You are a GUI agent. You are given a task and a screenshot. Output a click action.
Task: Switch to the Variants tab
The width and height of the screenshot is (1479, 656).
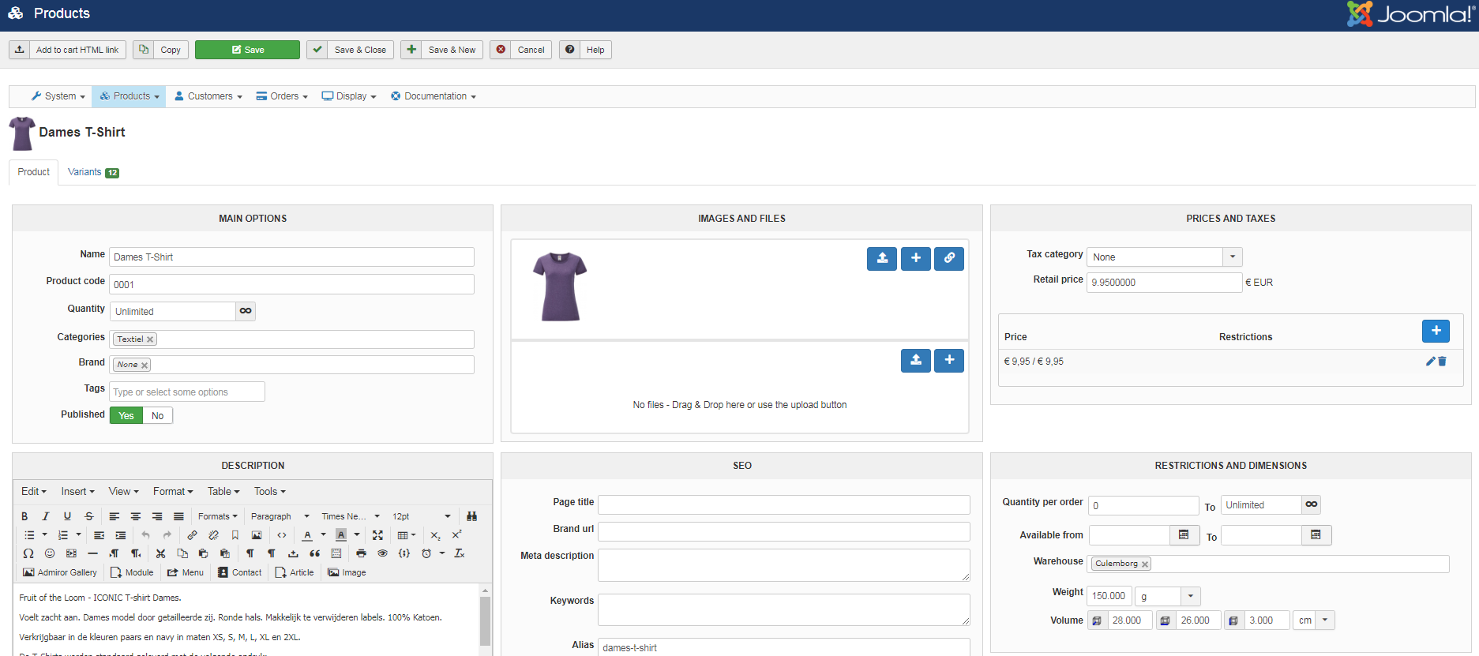coord(92,172)
